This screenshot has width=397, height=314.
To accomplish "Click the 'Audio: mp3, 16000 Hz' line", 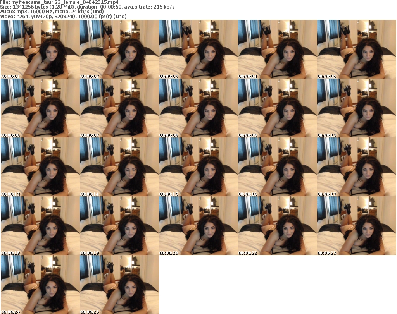I will click(x=52, y=12).
